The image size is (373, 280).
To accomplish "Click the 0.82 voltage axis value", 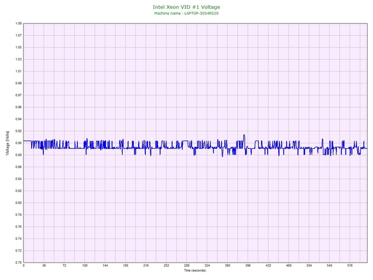I will click(18, 191).
